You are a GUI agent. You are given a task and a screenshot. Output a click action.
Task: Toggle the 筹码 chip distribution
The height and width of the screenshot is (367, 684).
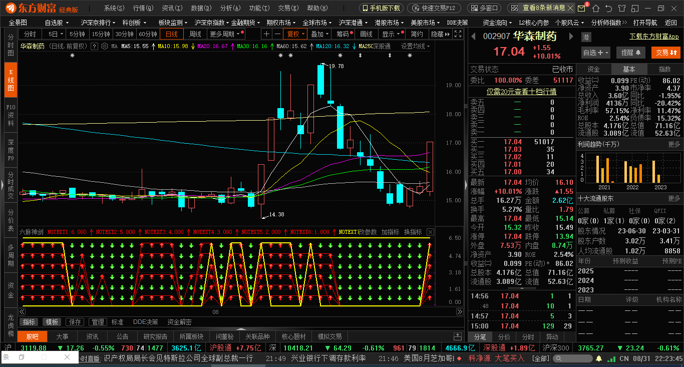click(x=344, y=34)
